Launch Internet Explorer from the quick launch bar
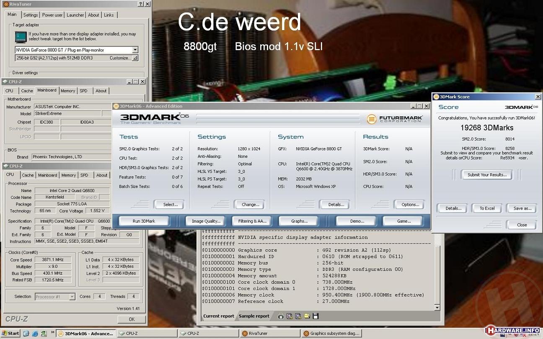 35,334
